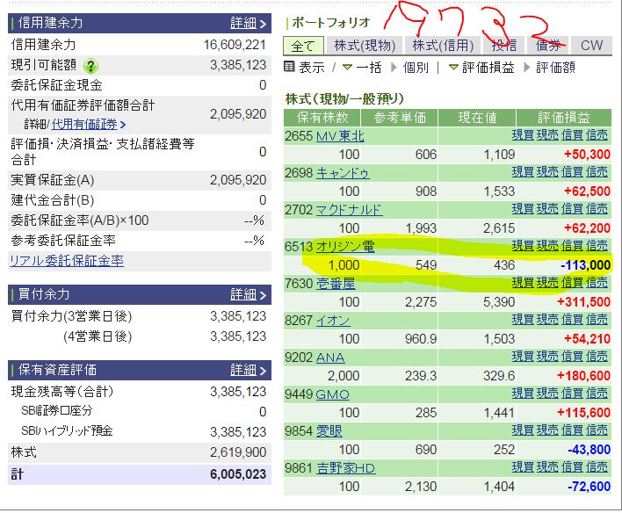Click the green help icon beside 現引可能額
This screenshot has width=622, height=513.
click(90, 66)
